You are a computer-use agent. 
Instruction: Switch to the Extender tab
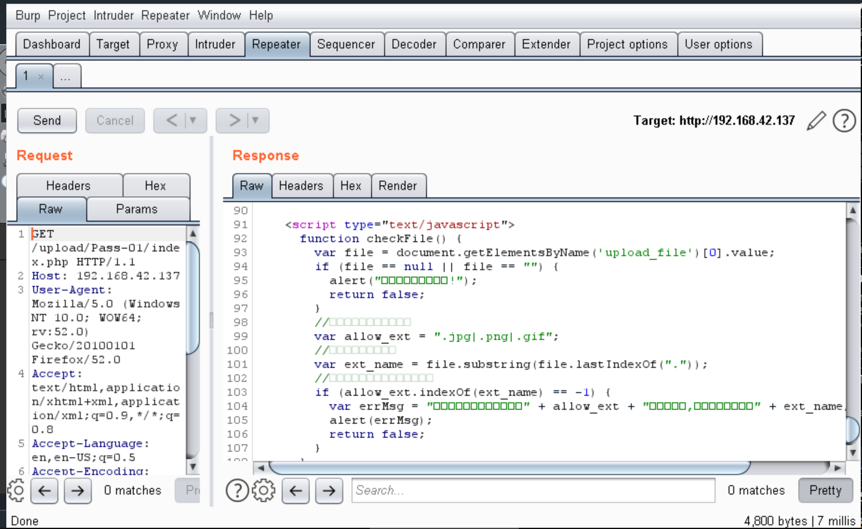546,45
